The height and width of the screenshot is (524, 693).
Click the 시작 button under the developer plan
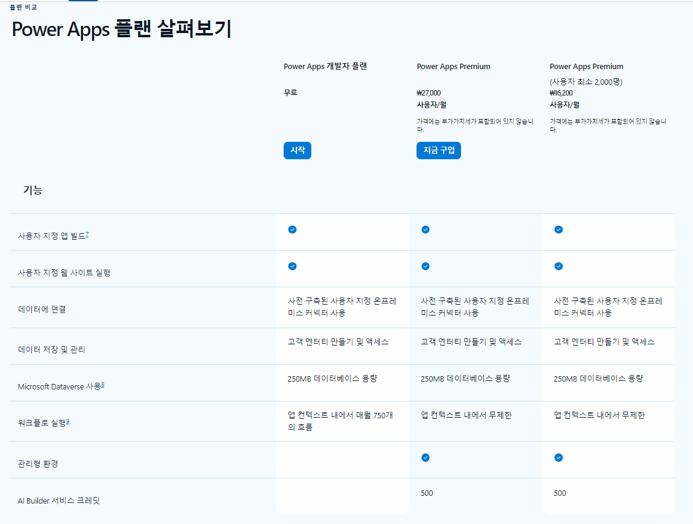298,150
